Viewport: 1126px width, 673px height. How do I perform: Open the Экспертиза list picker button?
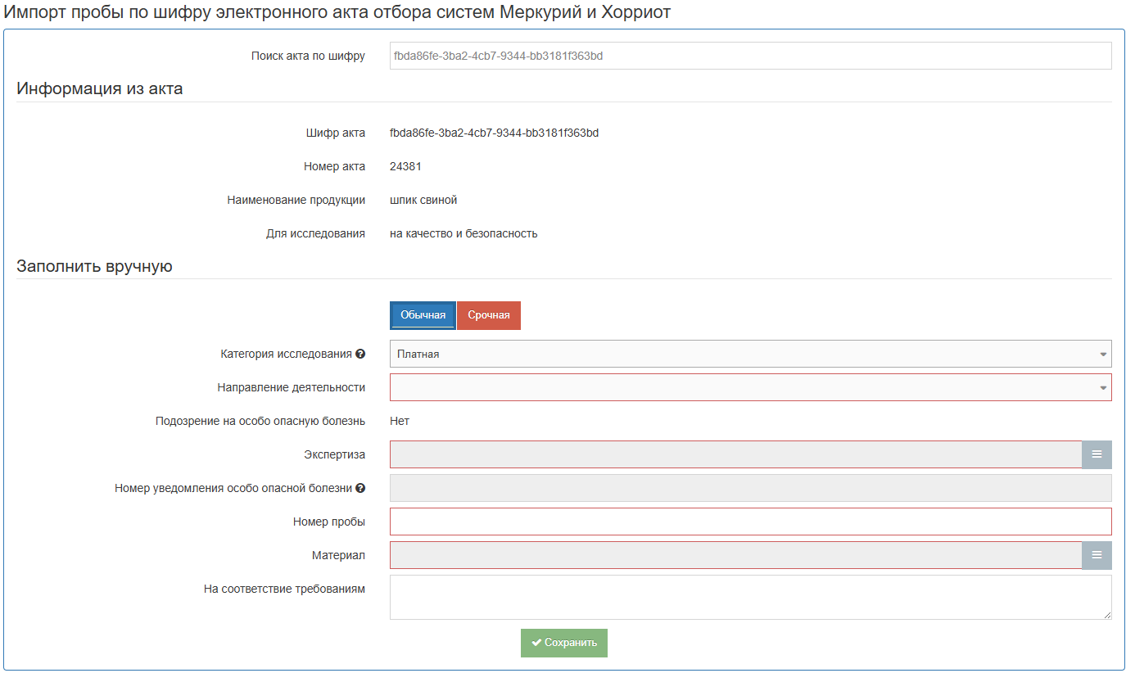[x=1097, y=454]
